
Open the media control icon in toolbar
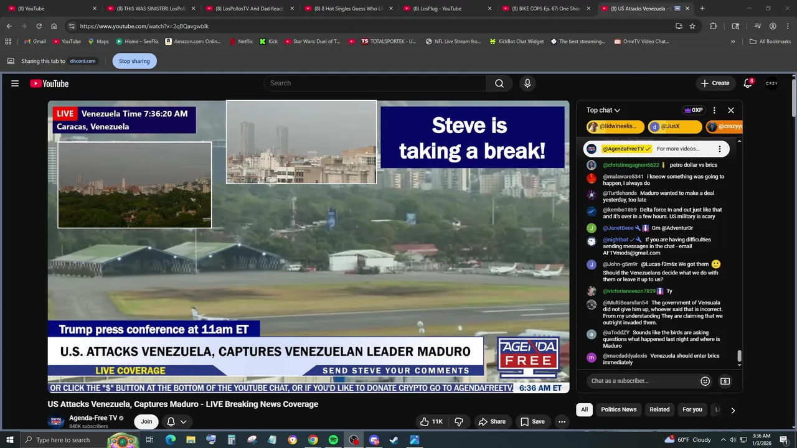pos(758,26)
